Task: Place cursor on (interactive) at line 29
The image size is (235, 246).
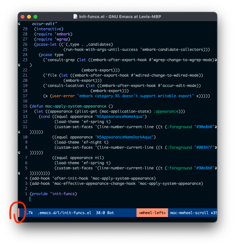Action: (x=49, y=29)
